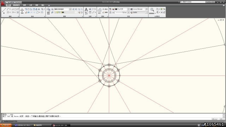Click the Zoom Extents magnifier icon
The height and width of the screenshot is (127, 226).
pos(152,10)
